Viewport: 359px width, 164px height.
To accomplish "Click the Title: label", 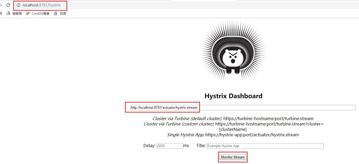I will [x=201, y=145].
